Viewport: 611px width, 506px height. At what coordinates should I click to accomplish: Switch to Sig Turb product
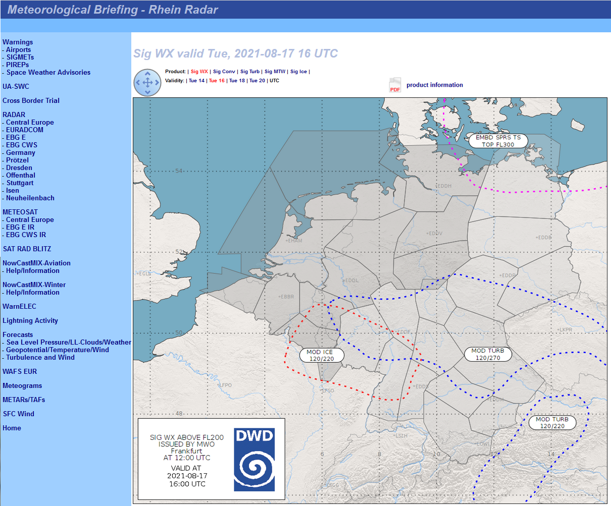[249, 72]
